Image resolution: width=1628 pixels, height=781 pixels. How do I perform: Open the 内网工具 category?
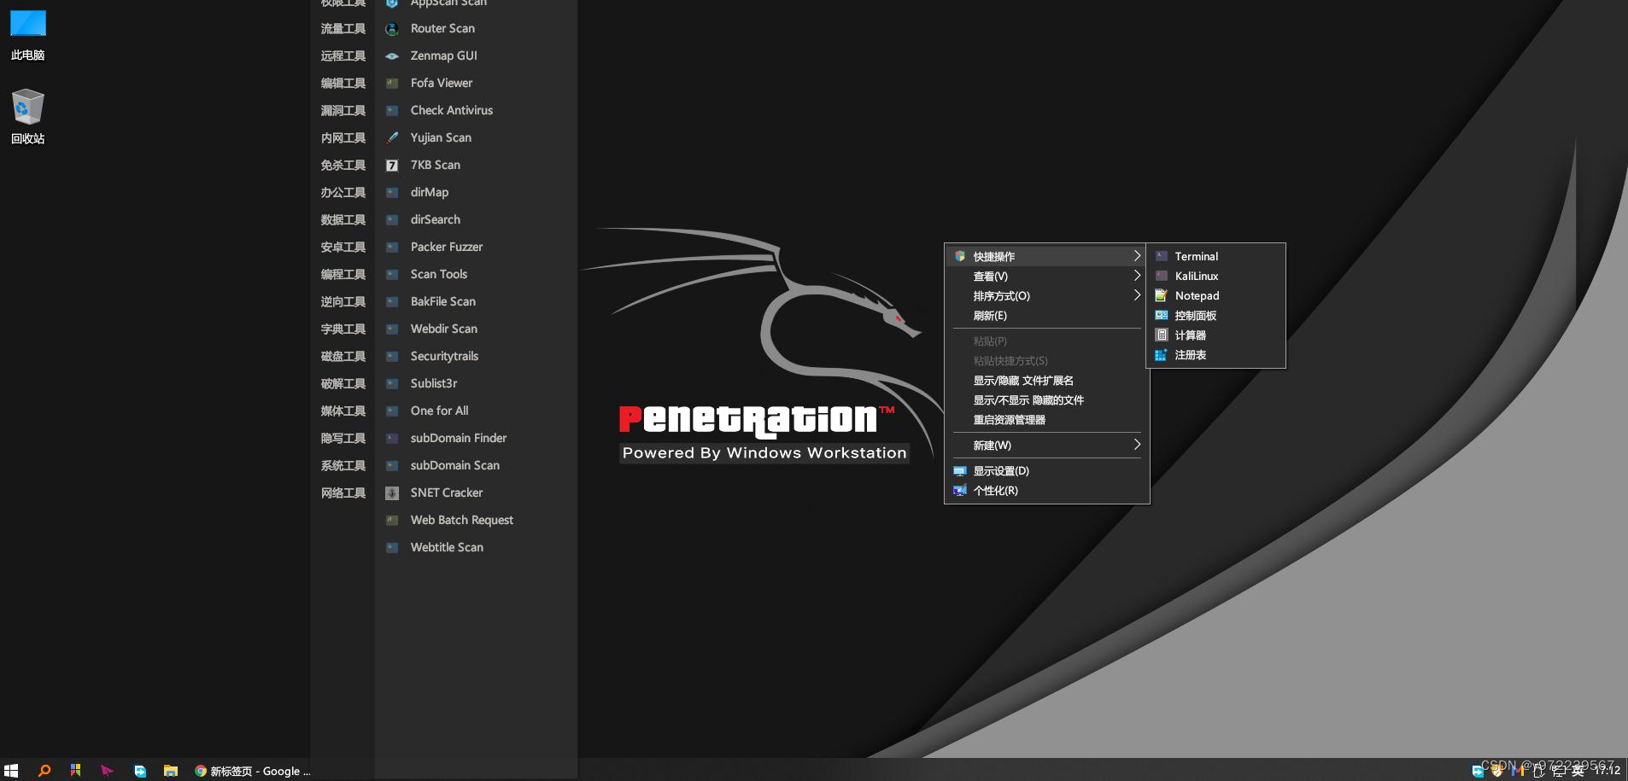point(343,138)
